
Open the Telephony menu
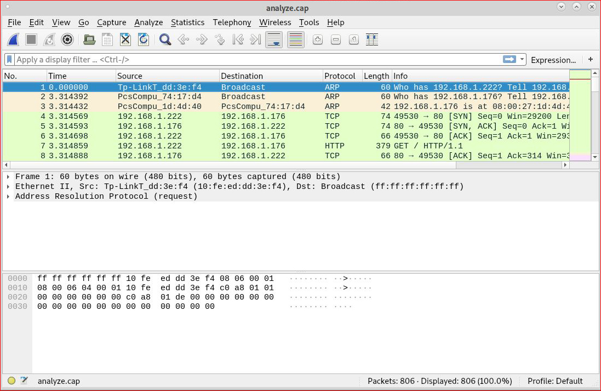click(x=232, y=22)
